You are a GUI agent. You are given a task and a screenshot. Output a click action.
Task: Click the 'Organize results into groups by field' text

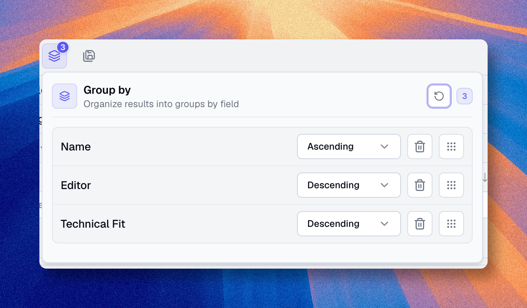[161, 104]
